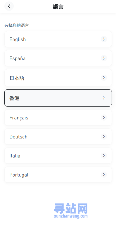The width and height of the screenshot is (116, 233).
Task: Switch language to Français
Action: coord(58,118)
